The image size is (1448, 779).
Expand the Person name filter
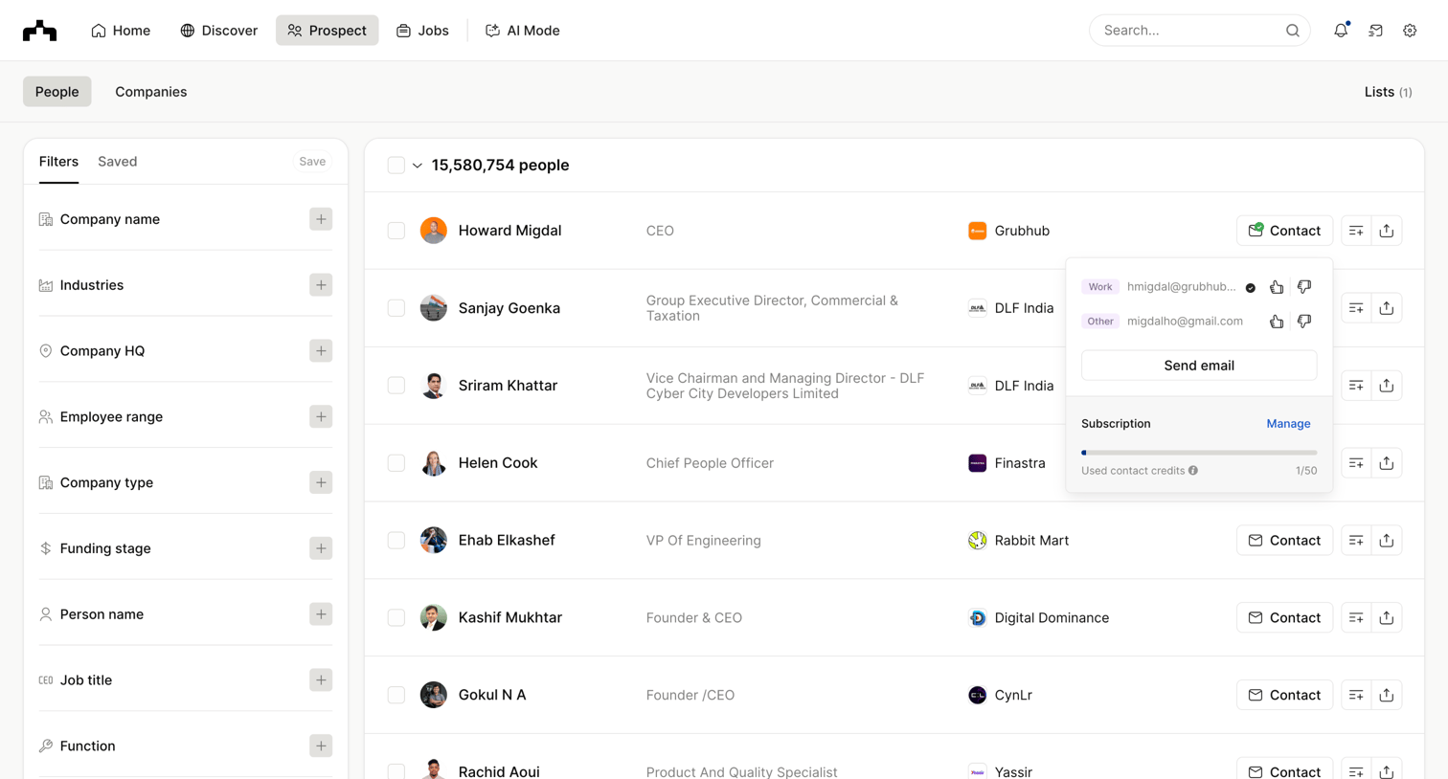[x=321, y=614]
